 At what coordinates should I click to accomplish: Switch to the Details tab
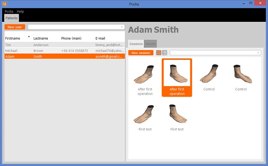click(151, 44)
